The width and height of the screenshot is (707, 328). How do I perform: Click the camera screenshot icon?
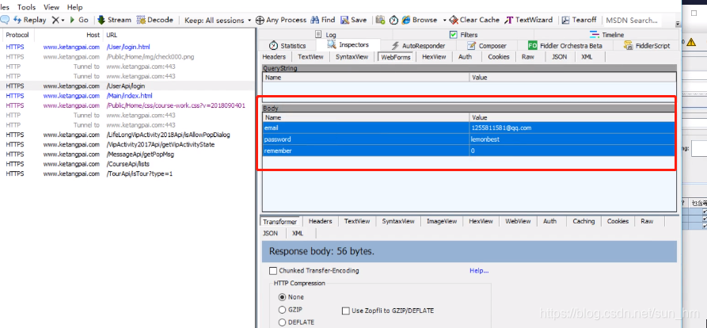[x=380, y=20]
